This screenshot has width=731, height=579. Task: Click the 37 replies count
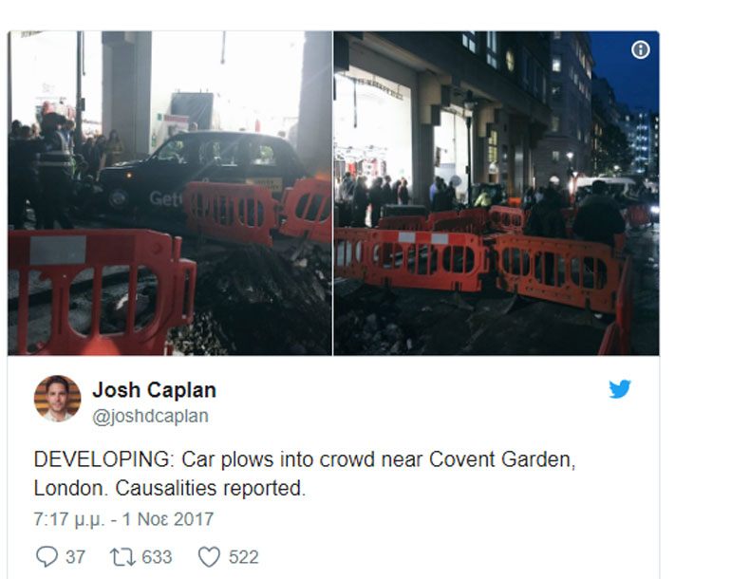75,557
